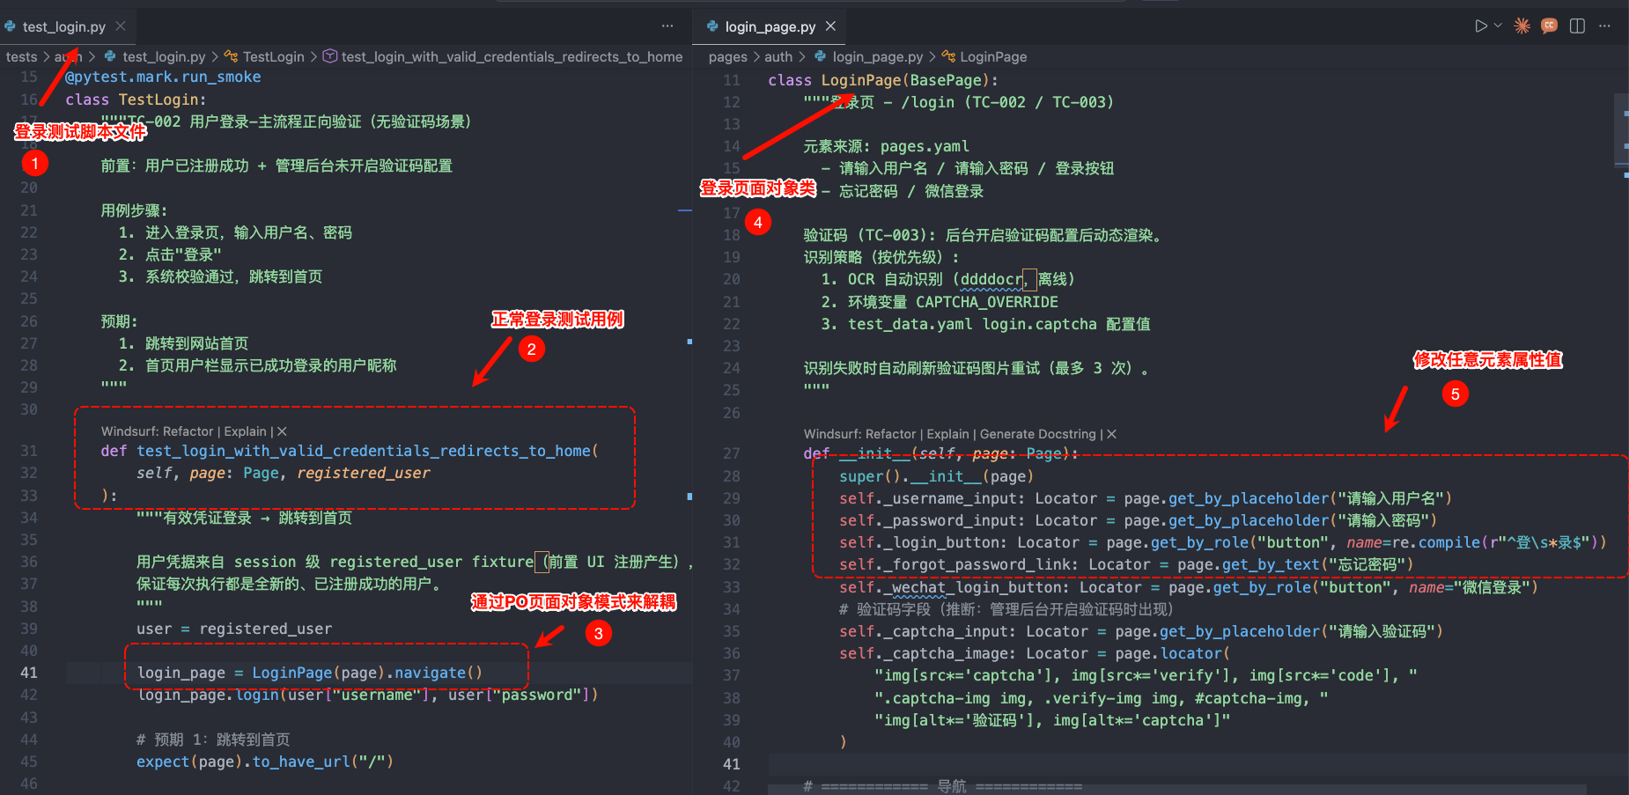Click 'expect(page).to_have_url("/")' line
Screen dimensions: 1629x795
tap(265, 762)
